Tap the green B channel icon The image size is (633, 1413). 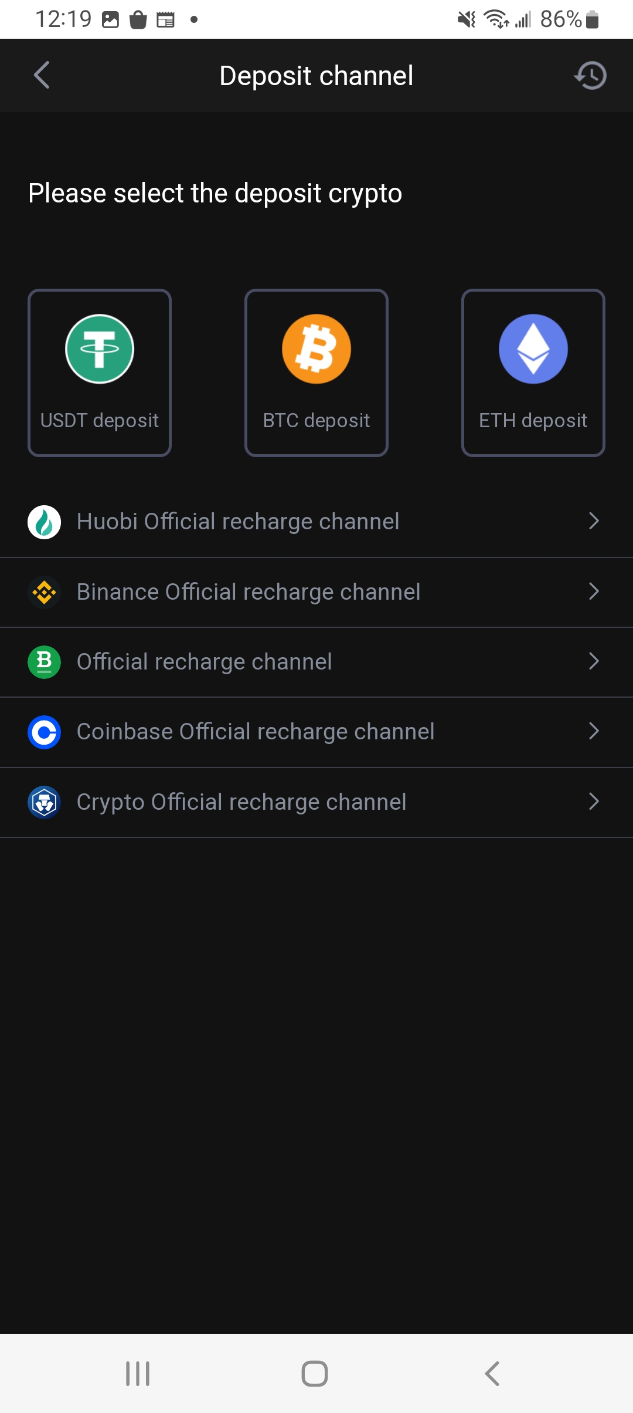44,662
